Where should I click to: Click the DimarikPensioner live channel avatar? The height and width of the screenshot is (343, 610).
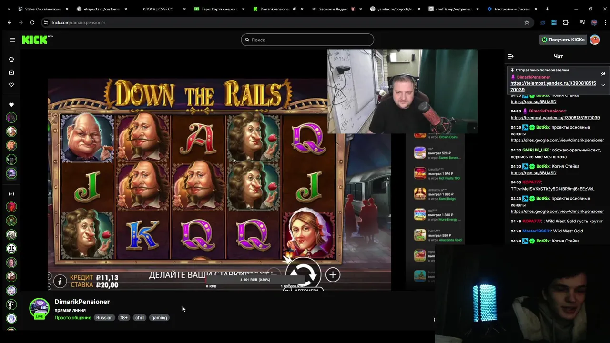pyautogui.click(x=39, y=308)
